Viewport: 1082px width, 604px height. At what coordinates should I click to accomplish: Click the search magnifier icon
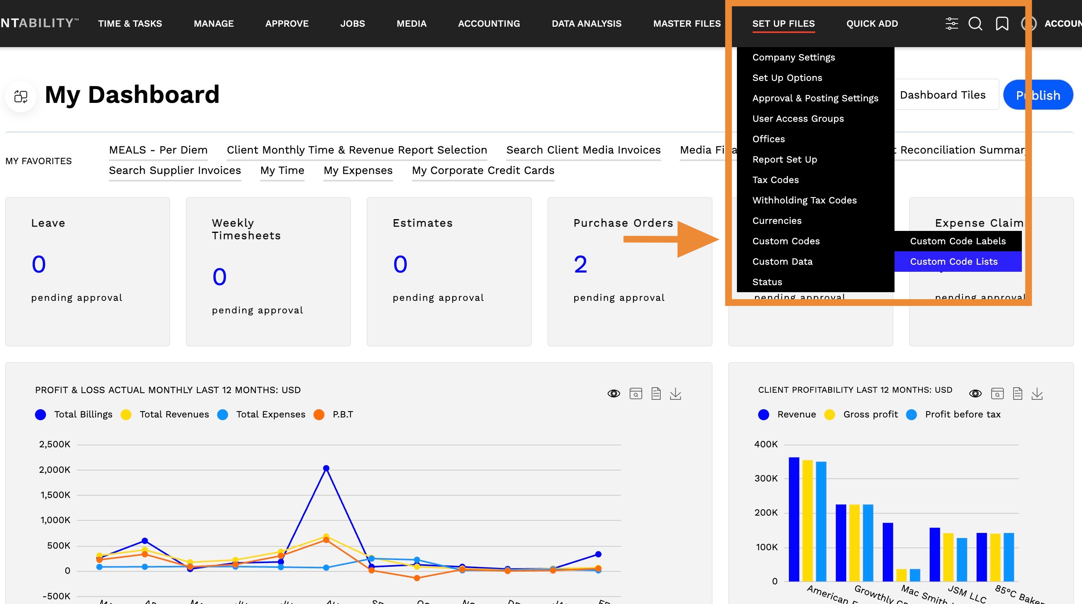(975, 24)
